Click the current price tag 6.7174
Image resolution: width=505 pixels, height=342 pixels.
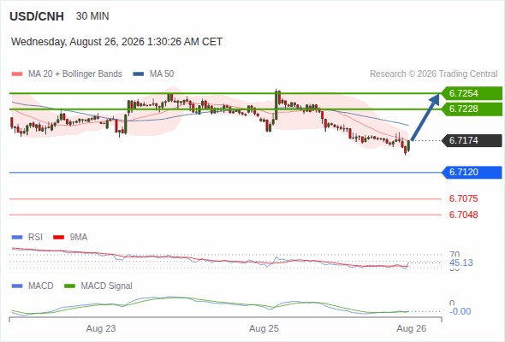[x=472, y=140]
